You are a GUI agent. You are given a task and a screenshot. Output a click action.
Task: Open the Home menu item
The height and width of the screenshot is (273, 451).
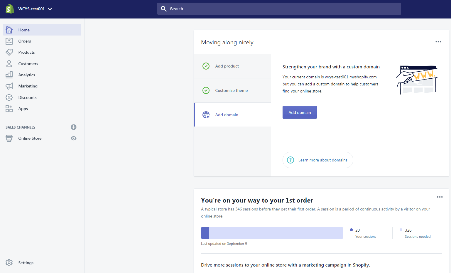point(42,30)
